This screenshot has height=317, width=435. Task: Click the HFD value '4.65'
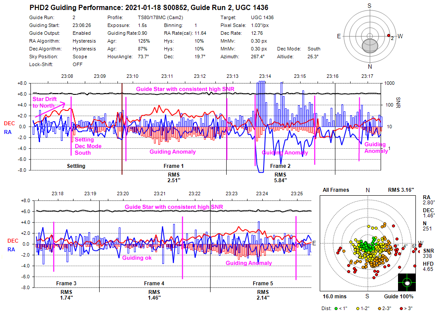pyautogui.click(x=428, y=269)
